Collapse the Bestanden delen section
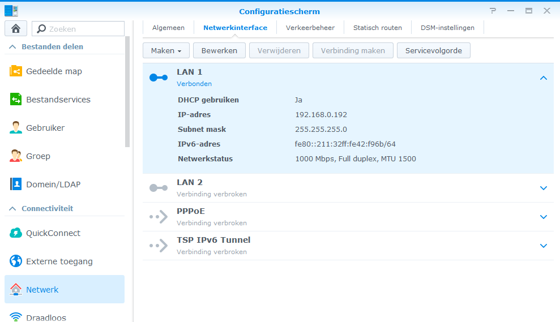The width and height of the screenshot is (560, 322). 12,47
